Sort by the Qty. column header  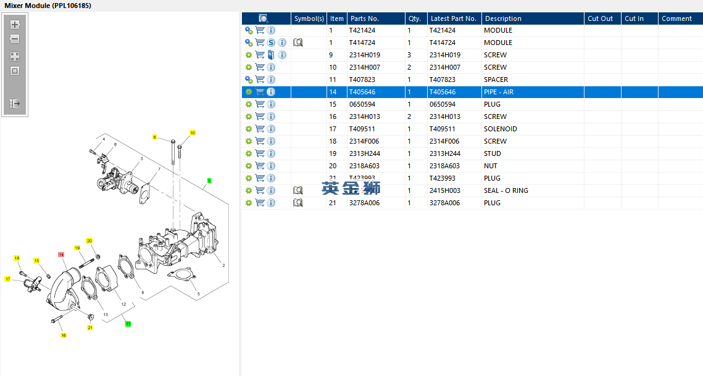pyautogui.click(x=415, y=18)
